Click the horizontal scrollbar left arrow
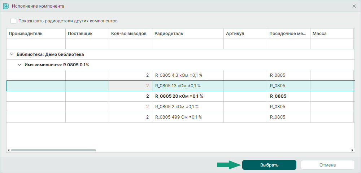Viewport: 361px width, 173px height. coord(9,150)
